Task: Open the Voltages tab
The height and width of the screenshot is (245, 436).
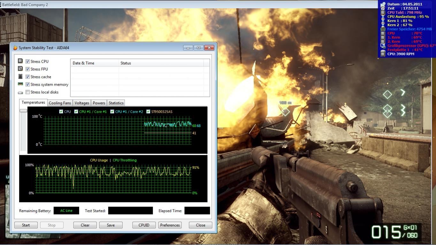Action: click(82, 103)
